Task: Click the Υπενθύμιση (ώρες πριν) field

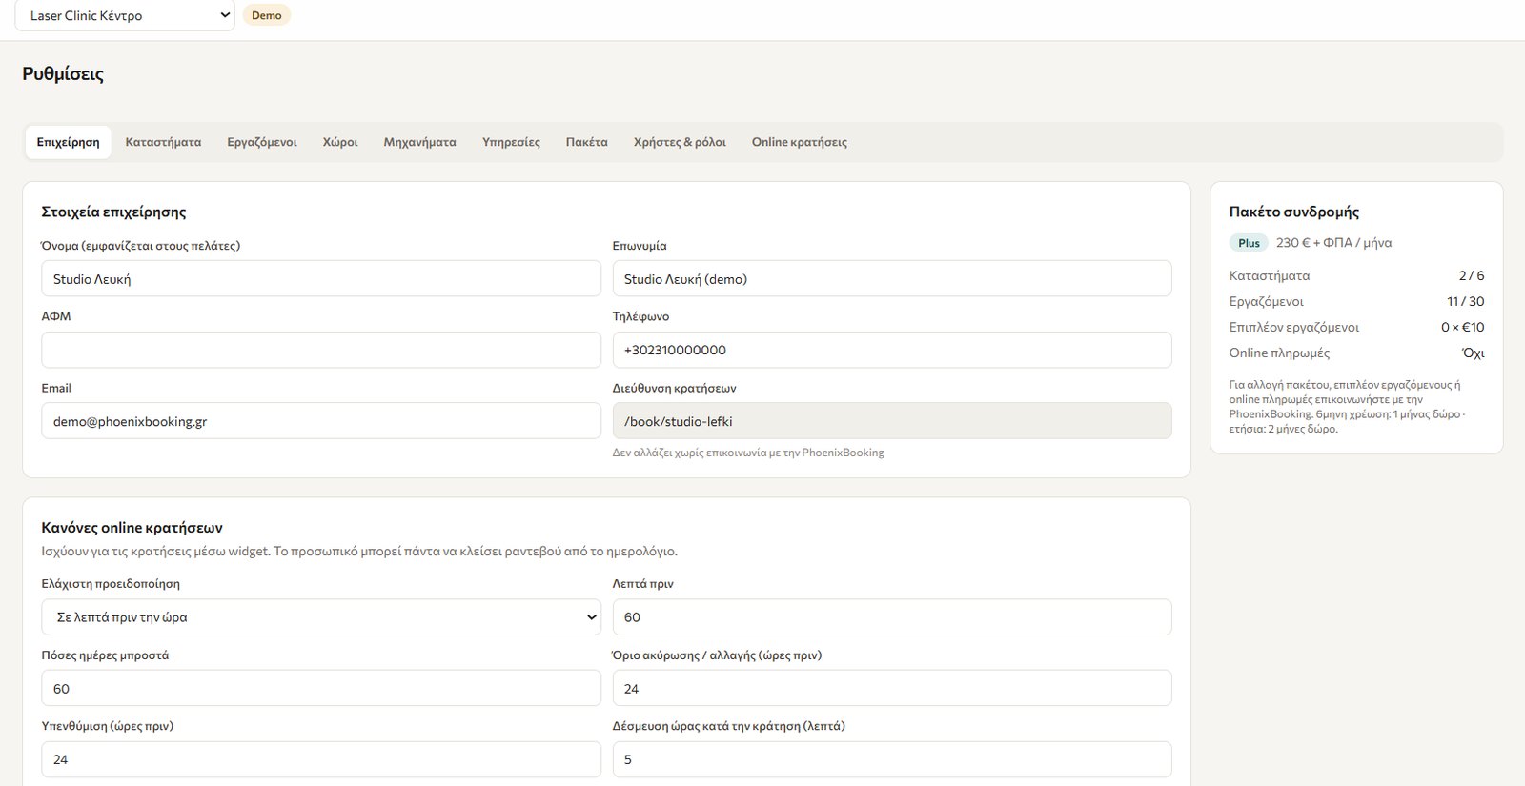Action: tap(321, 759)
